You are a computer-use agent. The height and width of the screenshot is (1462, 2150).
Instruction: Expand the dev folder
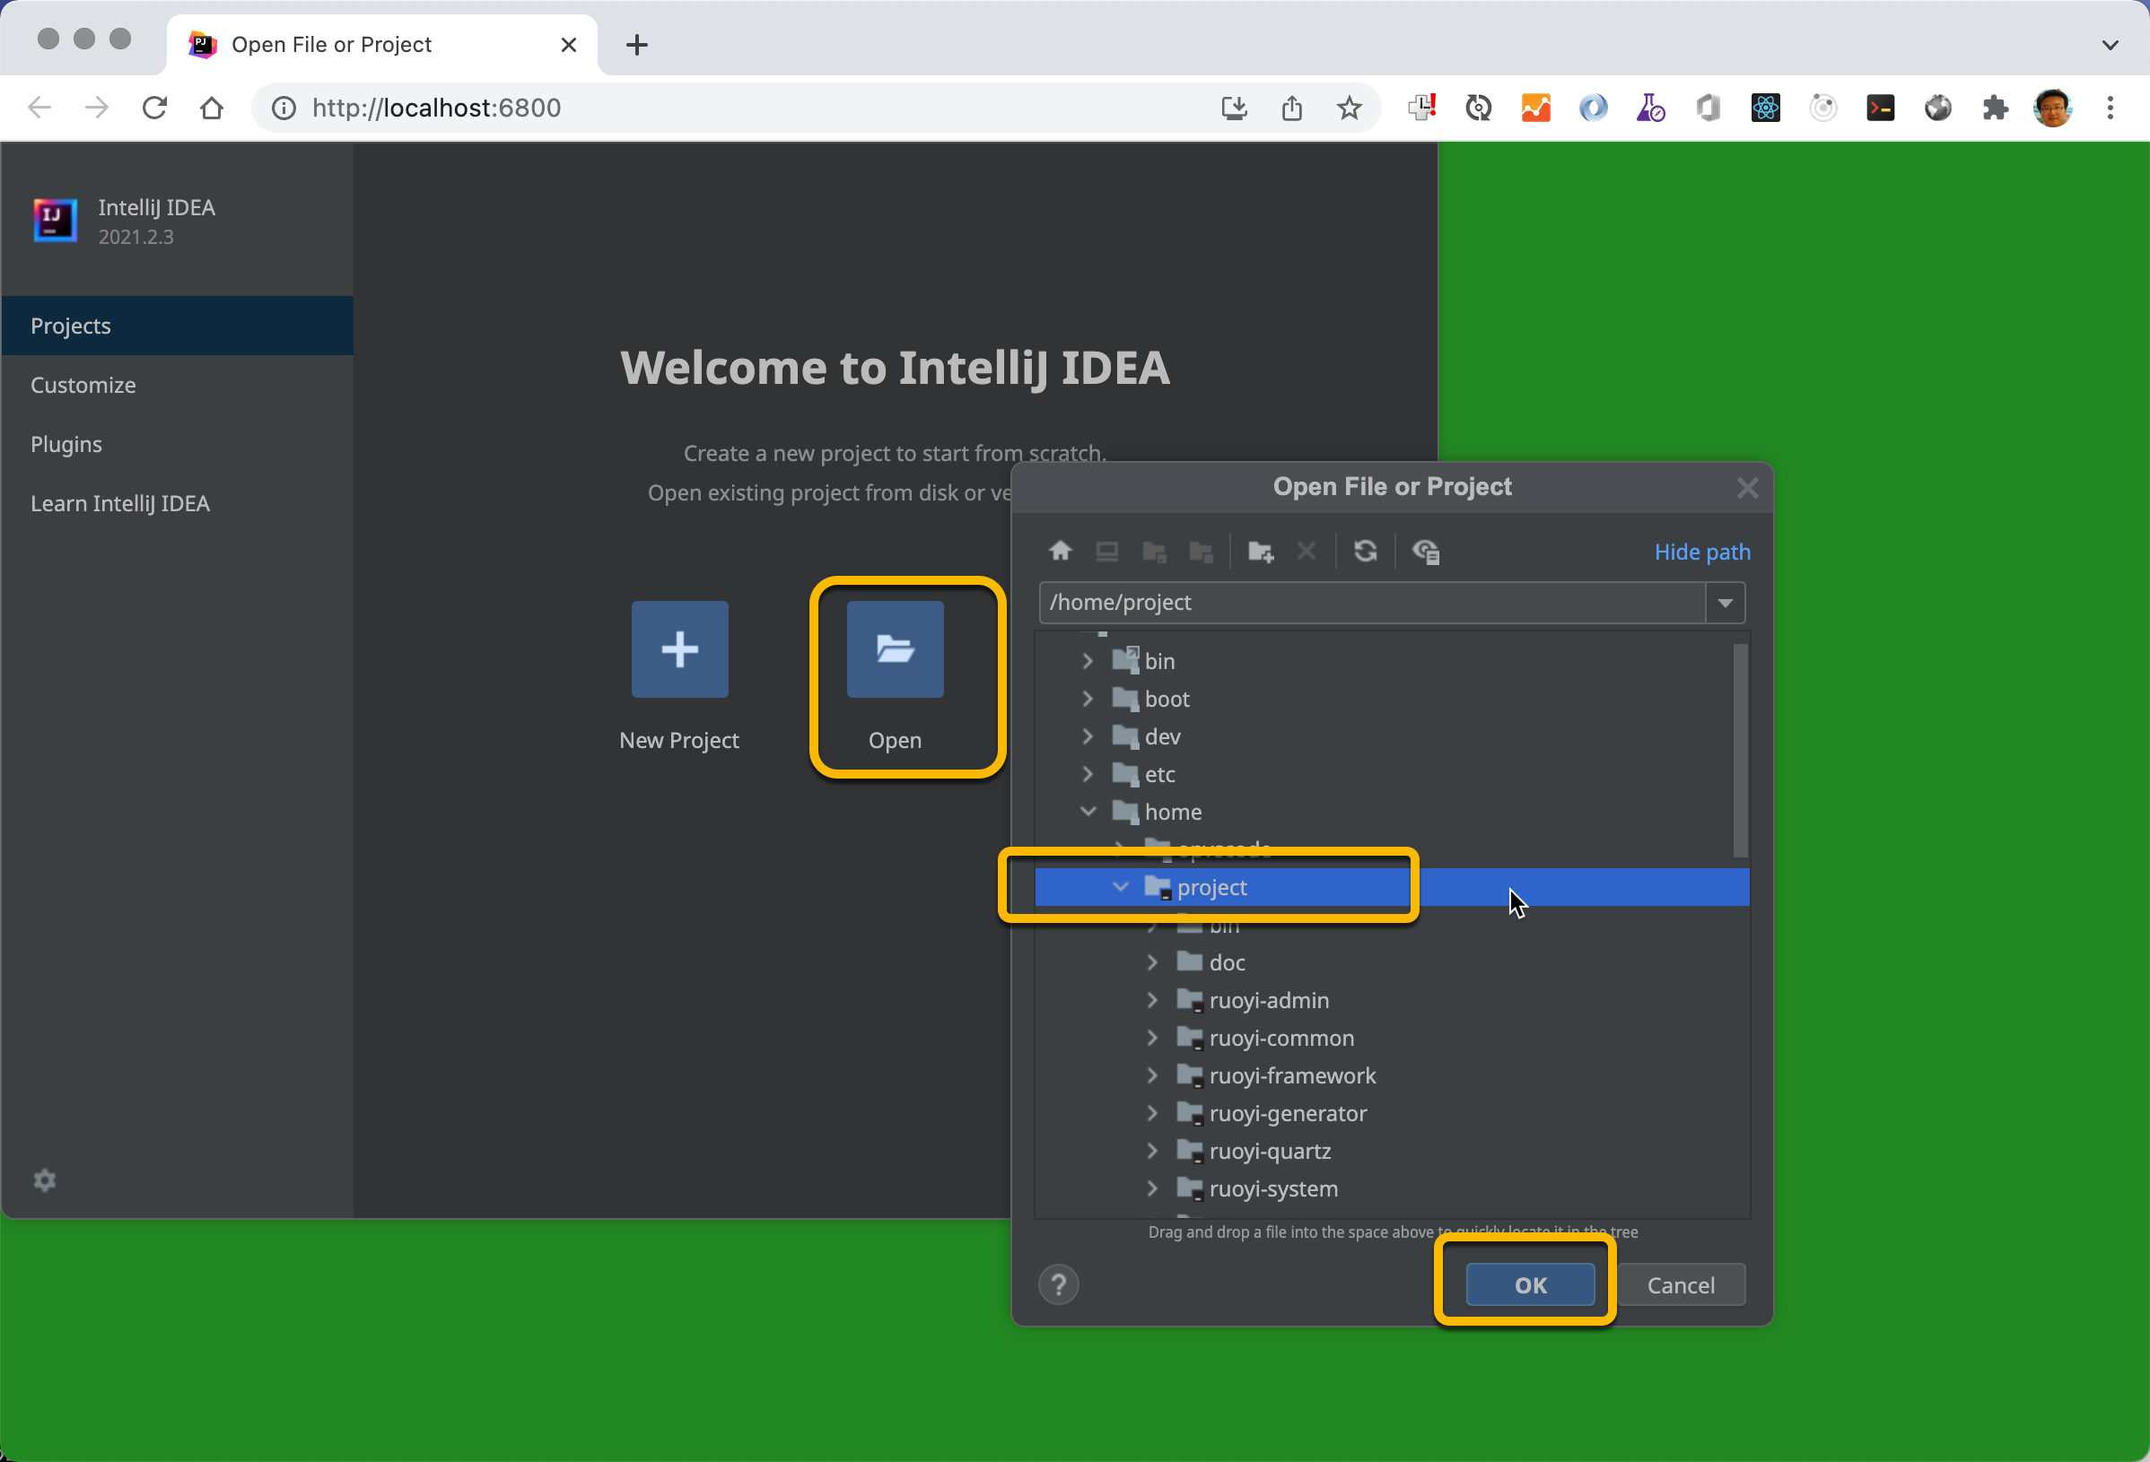(x=1088, y=736)
